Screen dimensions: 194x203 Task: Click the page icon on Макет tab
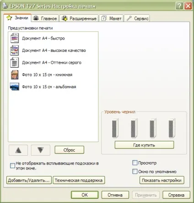pyautogui.click(x=104, y=18)
